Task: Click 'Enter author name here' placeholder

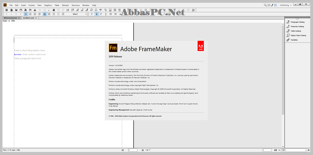Action: click(34, 55)
